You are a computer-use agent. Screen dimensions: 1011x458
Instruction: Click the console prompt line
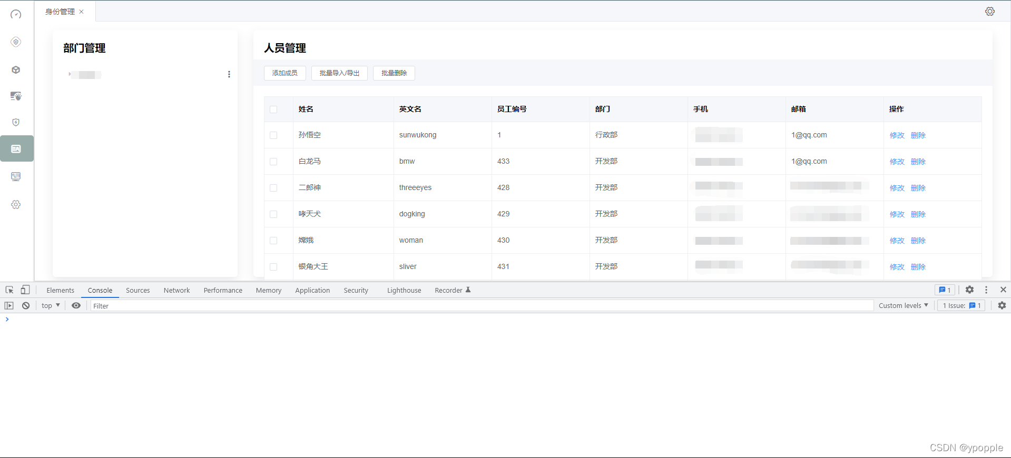pos(506,319)
